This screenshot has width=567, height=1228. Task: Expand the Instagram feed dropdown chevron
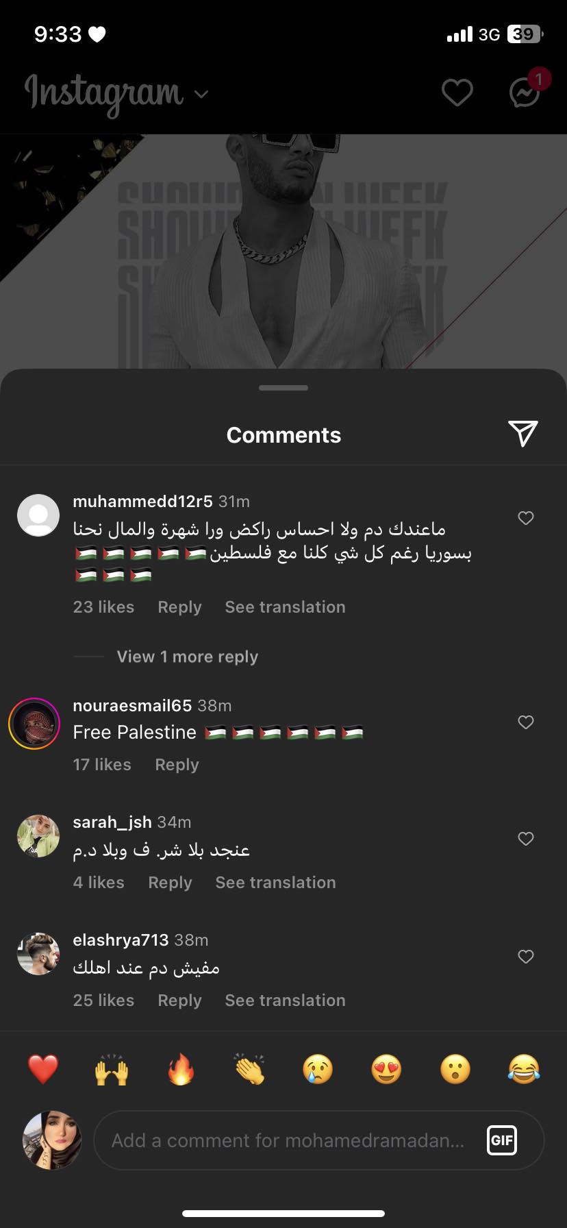point(201,94)
